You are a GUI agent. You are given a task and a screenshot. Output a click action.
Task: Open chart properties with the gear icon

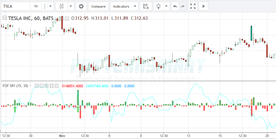point(81,6)
